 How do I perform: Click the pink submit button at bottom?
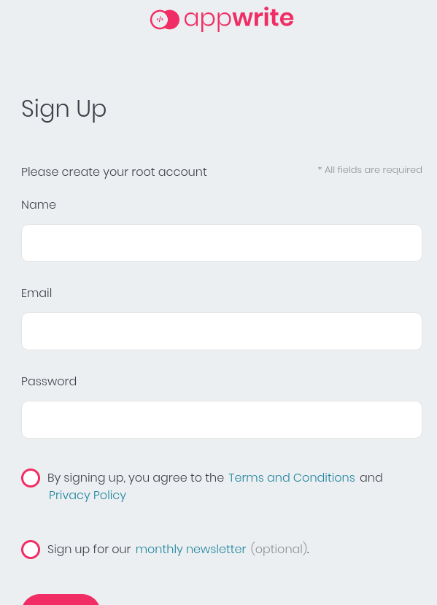tap(61, 600)
